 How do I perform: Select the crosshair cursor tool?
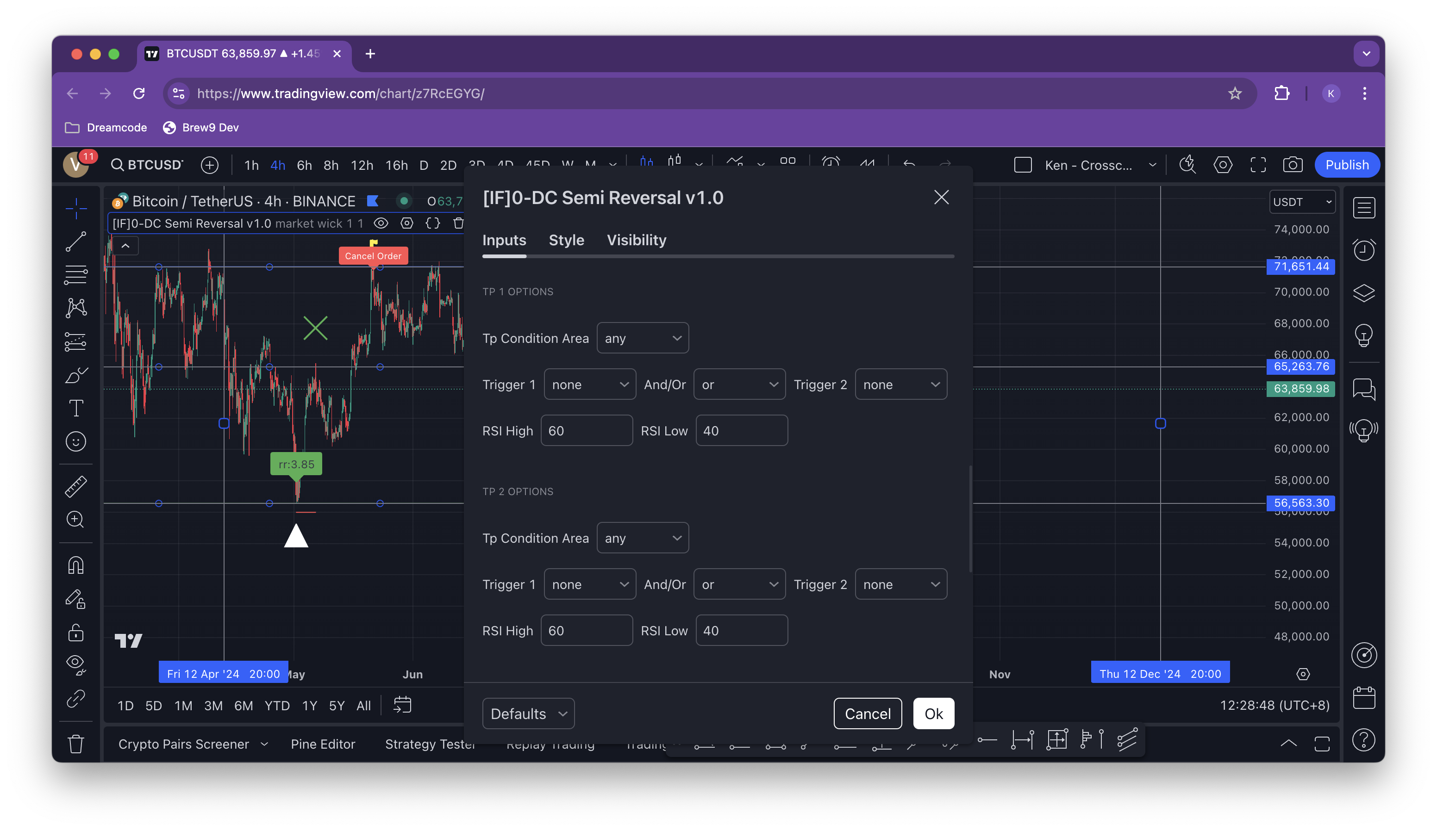pyautogui.click(x=76, y=208)
